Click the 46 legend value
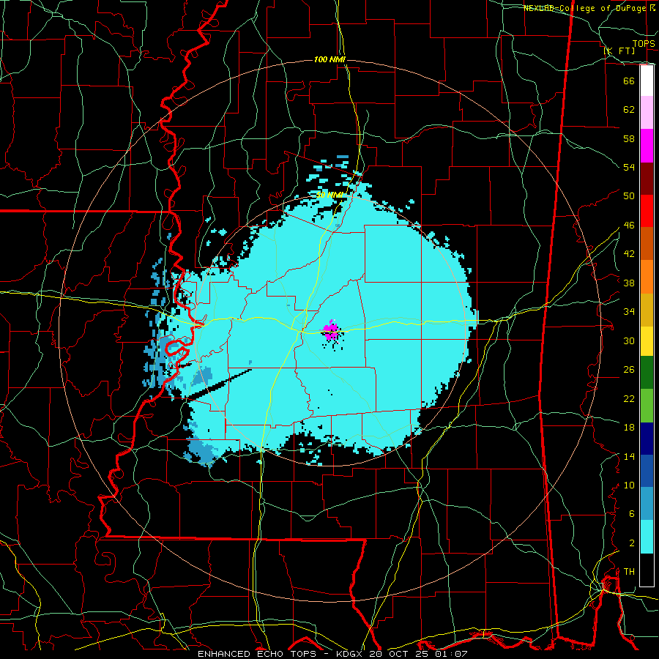The image size is (659, 659). point(629,226)
